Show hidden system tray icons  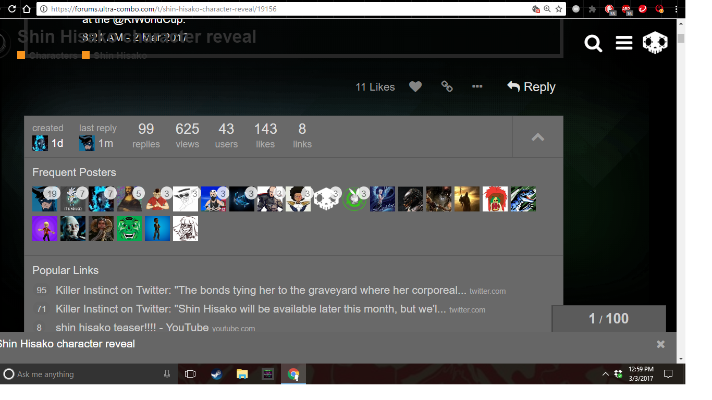(605, 374)
